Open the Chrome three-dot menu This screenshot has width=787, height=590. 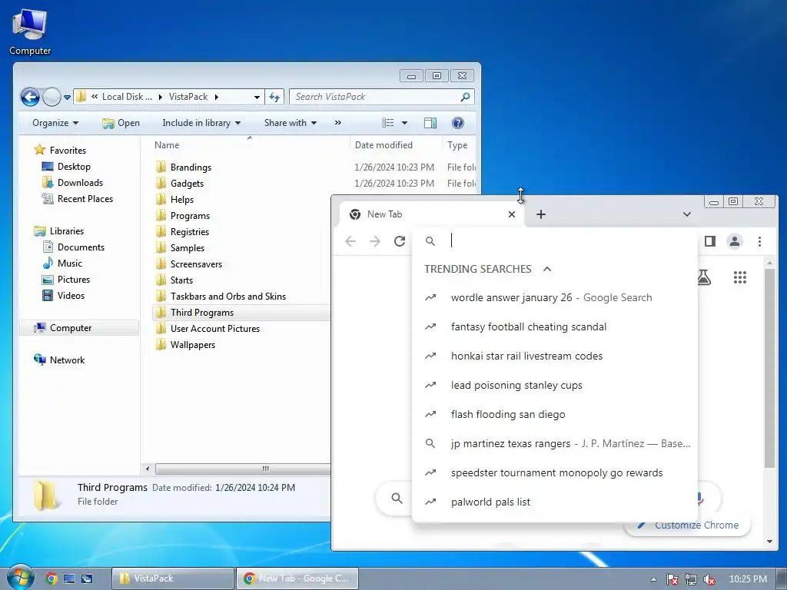[759, 241]
